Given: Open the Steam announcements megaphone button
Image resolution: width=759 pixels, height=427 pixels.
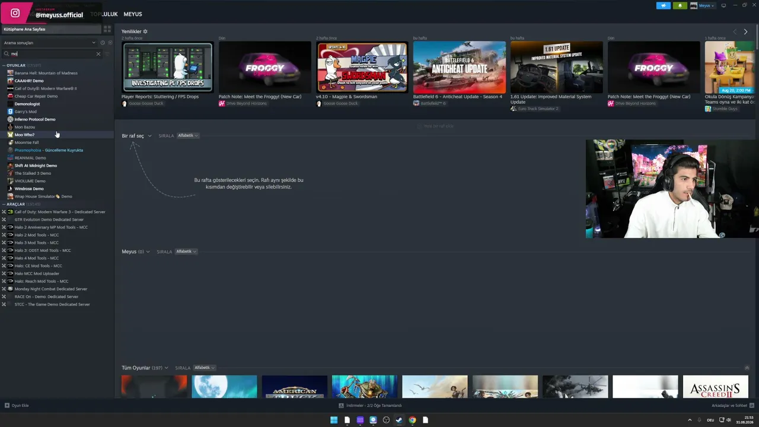Looking at the screenshot, I should [663, 5].
